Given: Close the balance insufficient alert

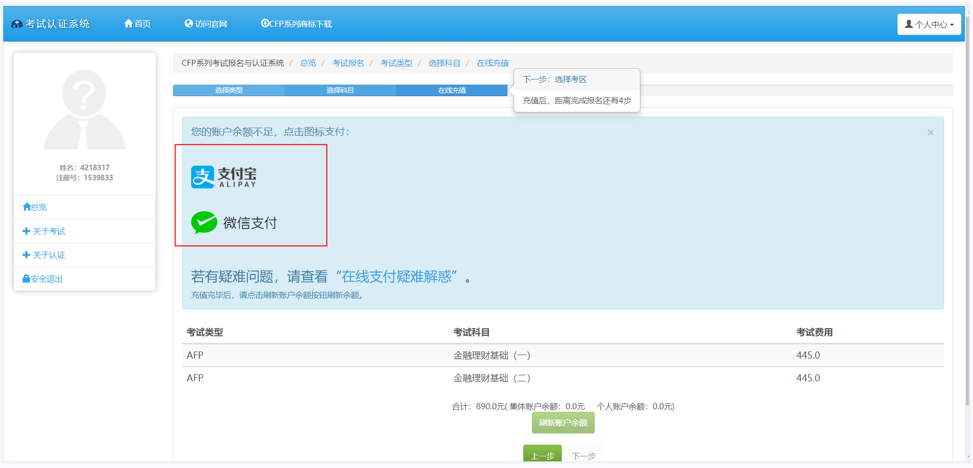Looking at the screenshot, I should pyautogui.click(x=930, y=133).
